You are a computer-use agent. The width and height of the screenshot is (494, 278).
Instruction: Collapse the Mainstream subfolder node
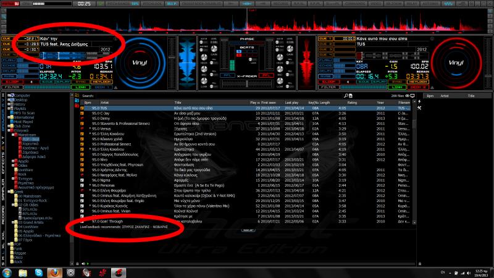coord(13,135)
